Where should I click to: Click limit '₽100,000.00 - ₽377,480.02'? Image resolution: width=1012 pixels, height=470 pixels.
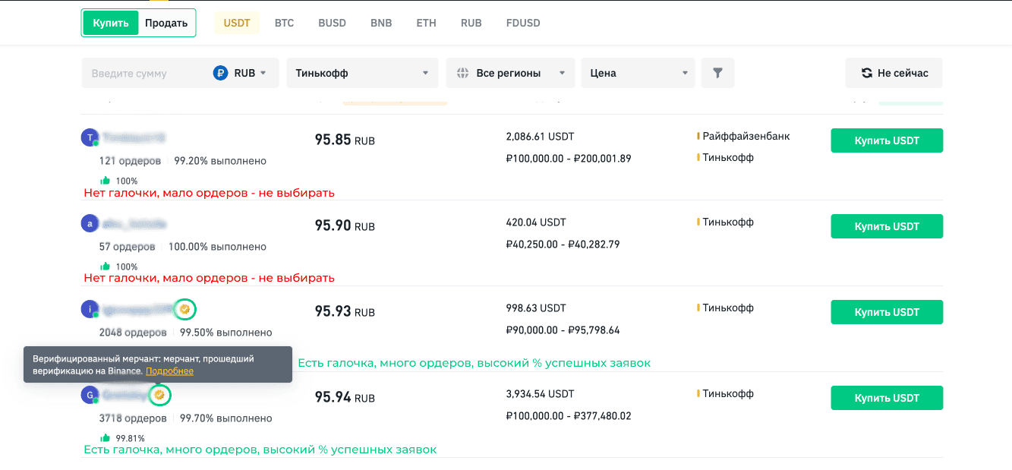click(x=568, y=416)
